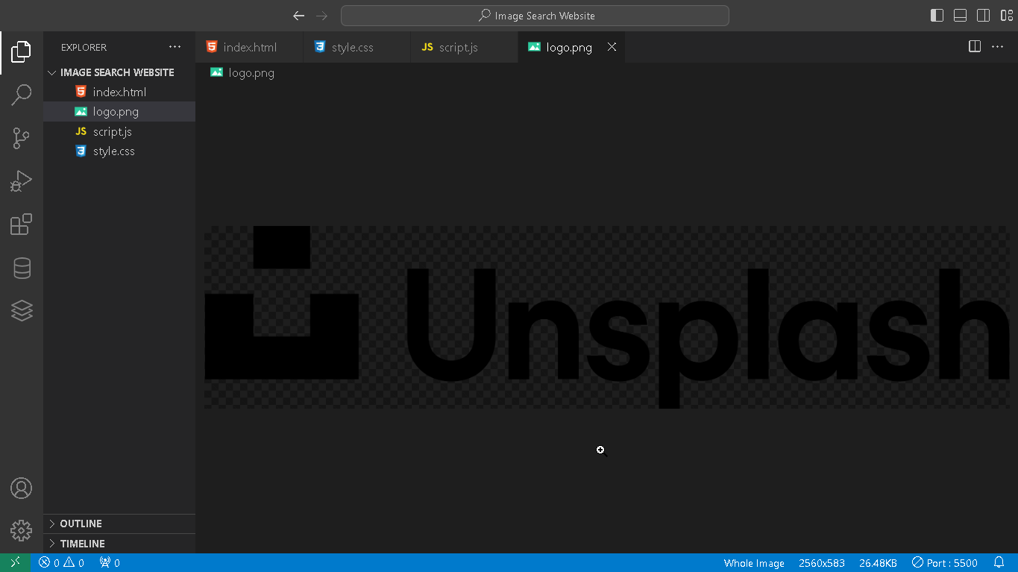The width and height of the screenshot is (1018, 572).
Task: Toggle the secondary side bar layout icon
Action: point(984,16)
